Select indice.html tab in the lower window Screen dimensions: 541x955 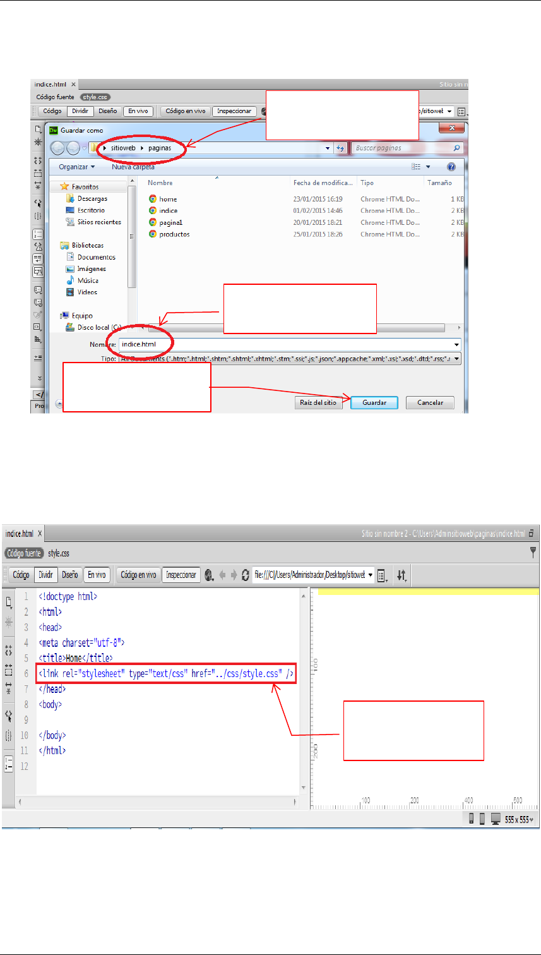[x=23, y=534]
